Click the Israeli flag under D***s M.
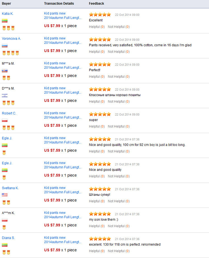Viewport: 209px width, 259px height. 5,96
